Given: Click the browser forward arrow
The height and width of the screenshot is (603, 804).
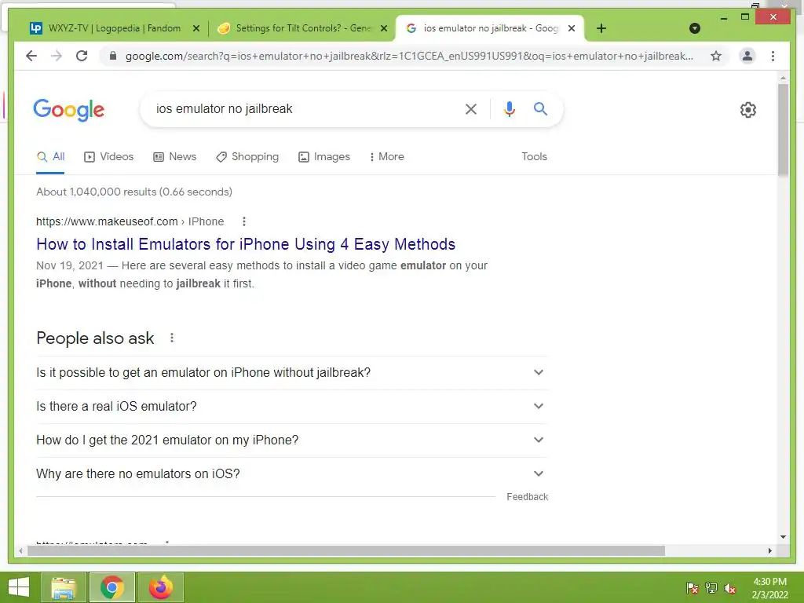Looking at the screenshot, I should (x=57, y=56).
